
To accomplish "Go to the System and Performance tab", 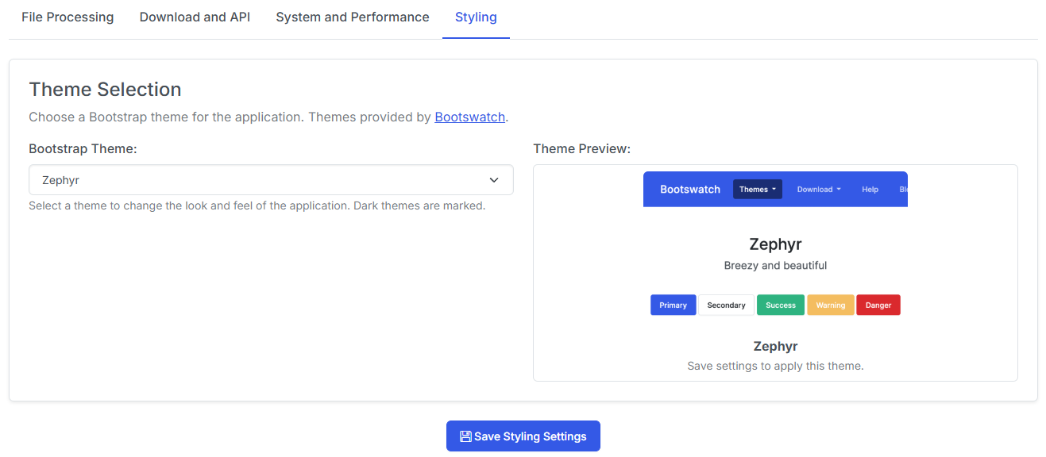I will pos(352,17).
